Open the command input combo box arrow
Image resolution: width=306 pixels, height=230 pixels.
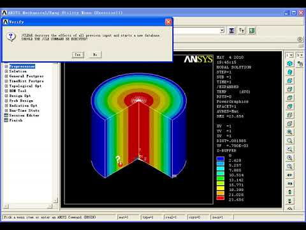pos(222,31)
